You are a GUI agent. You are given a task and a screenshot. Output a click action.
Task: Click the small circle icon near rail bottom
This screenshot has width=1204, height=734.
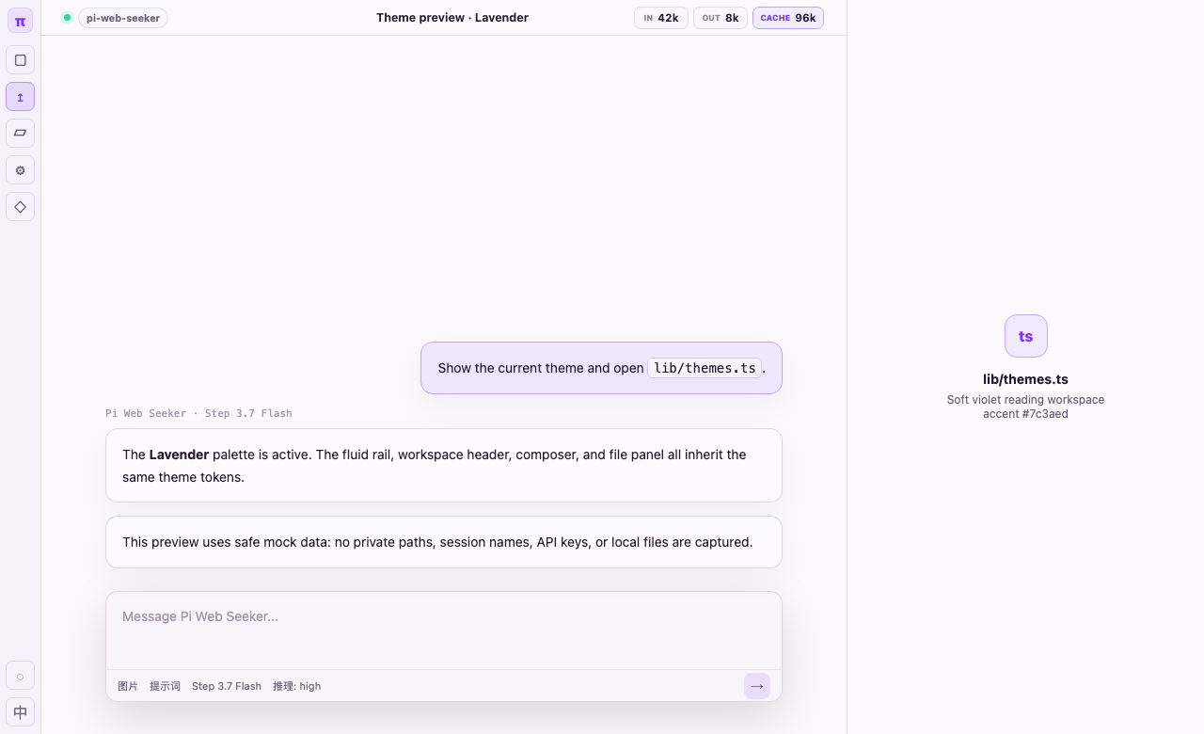click(20, 676)
